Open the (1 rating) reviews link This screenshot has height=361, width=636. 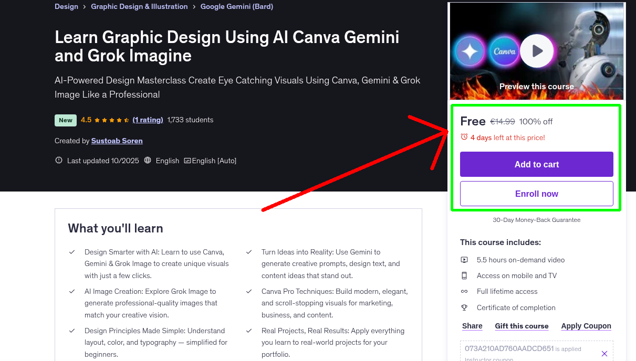148,120
